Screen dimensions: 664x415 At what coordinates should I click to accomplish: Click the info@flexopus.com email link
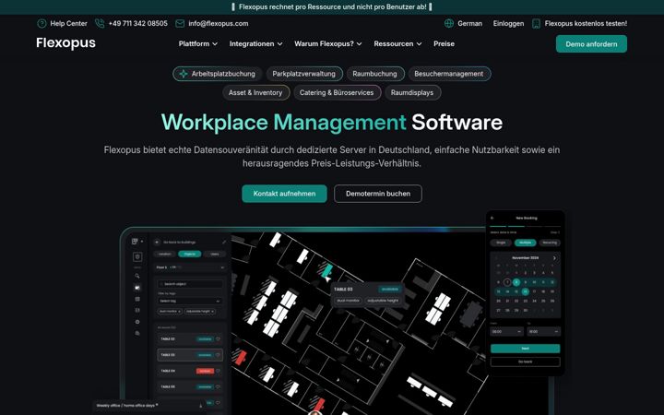click(x=218, y=24)
